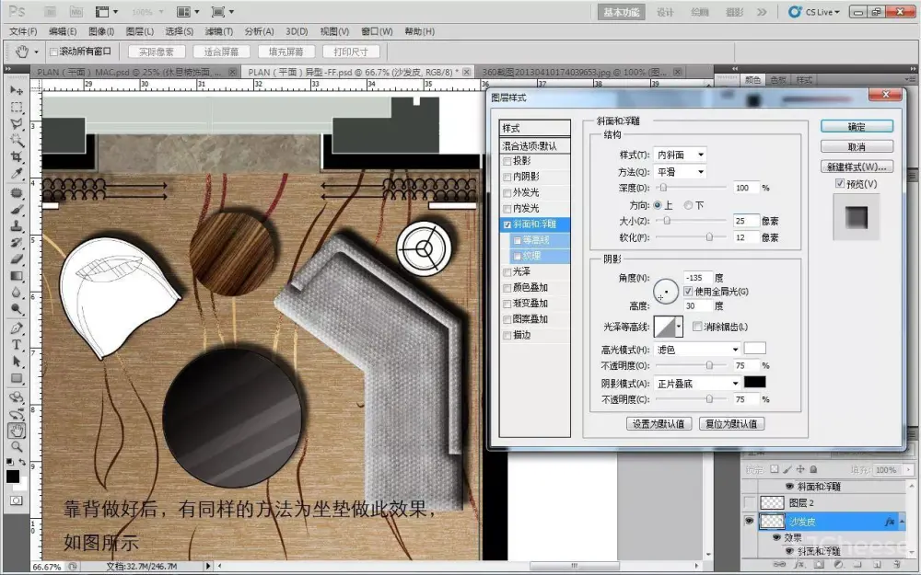Expand the 光泽等高线 contour picker arrow
Screen dimensions: 921x575
680,327
